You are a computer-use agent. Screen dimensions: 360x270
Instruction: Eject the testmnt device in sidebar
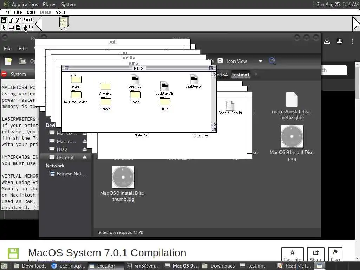(85, 157)
